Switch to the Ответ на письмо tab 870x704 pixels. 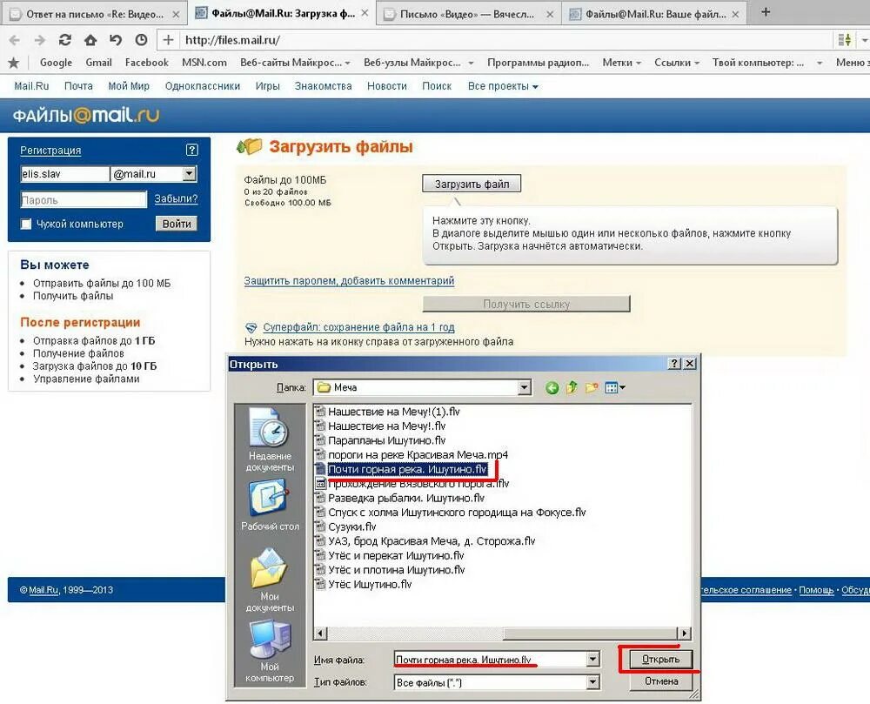click(95, 15)
